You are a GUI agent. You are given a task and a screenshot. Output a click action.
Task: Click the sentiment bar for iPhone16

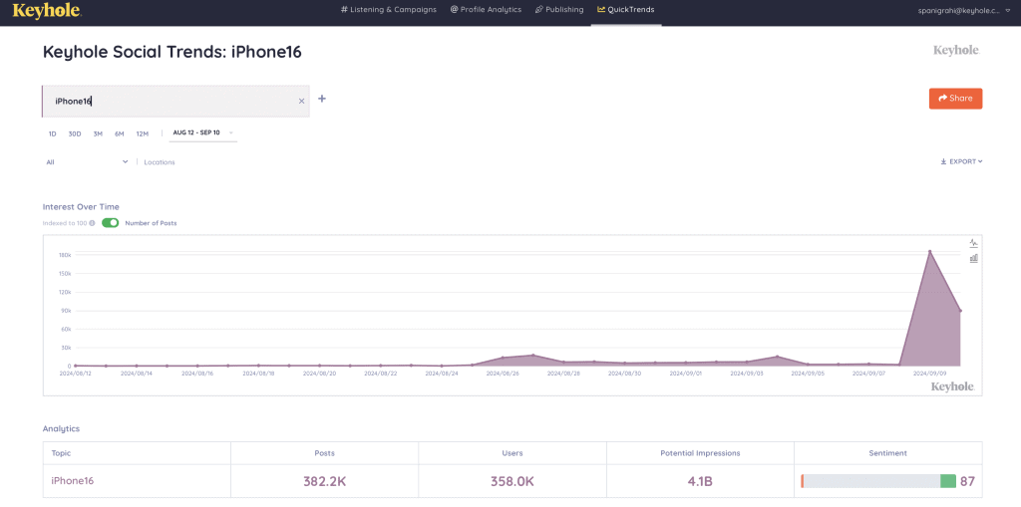pyautogui.click(x=877, y=481)
